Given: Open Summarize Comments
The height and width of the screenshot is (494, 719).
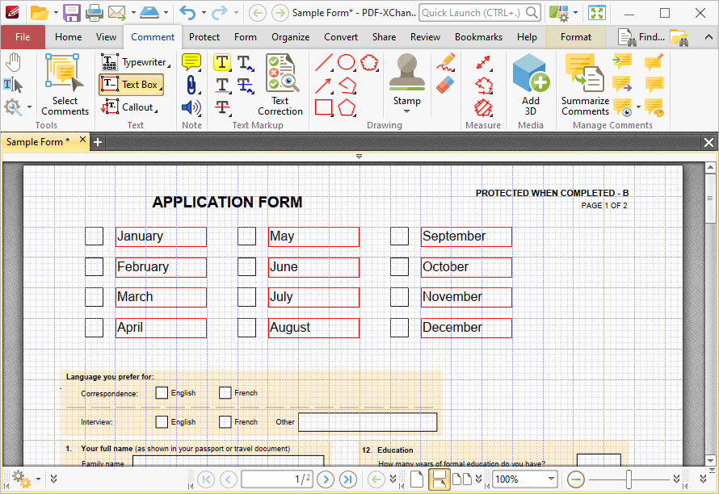Looking at the screenshot, I should (585, 85).
